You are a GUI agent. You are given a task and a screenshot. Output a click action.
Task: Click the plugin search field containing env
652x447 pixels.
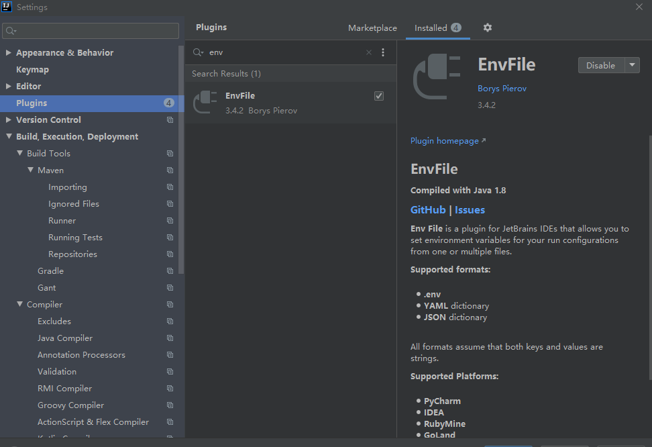tap(285, 52)
